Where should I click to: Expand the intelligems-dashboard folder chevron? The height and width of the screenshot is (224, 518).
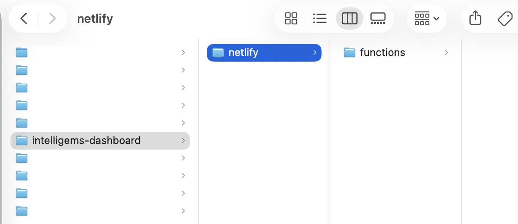[x=183, y=140]
